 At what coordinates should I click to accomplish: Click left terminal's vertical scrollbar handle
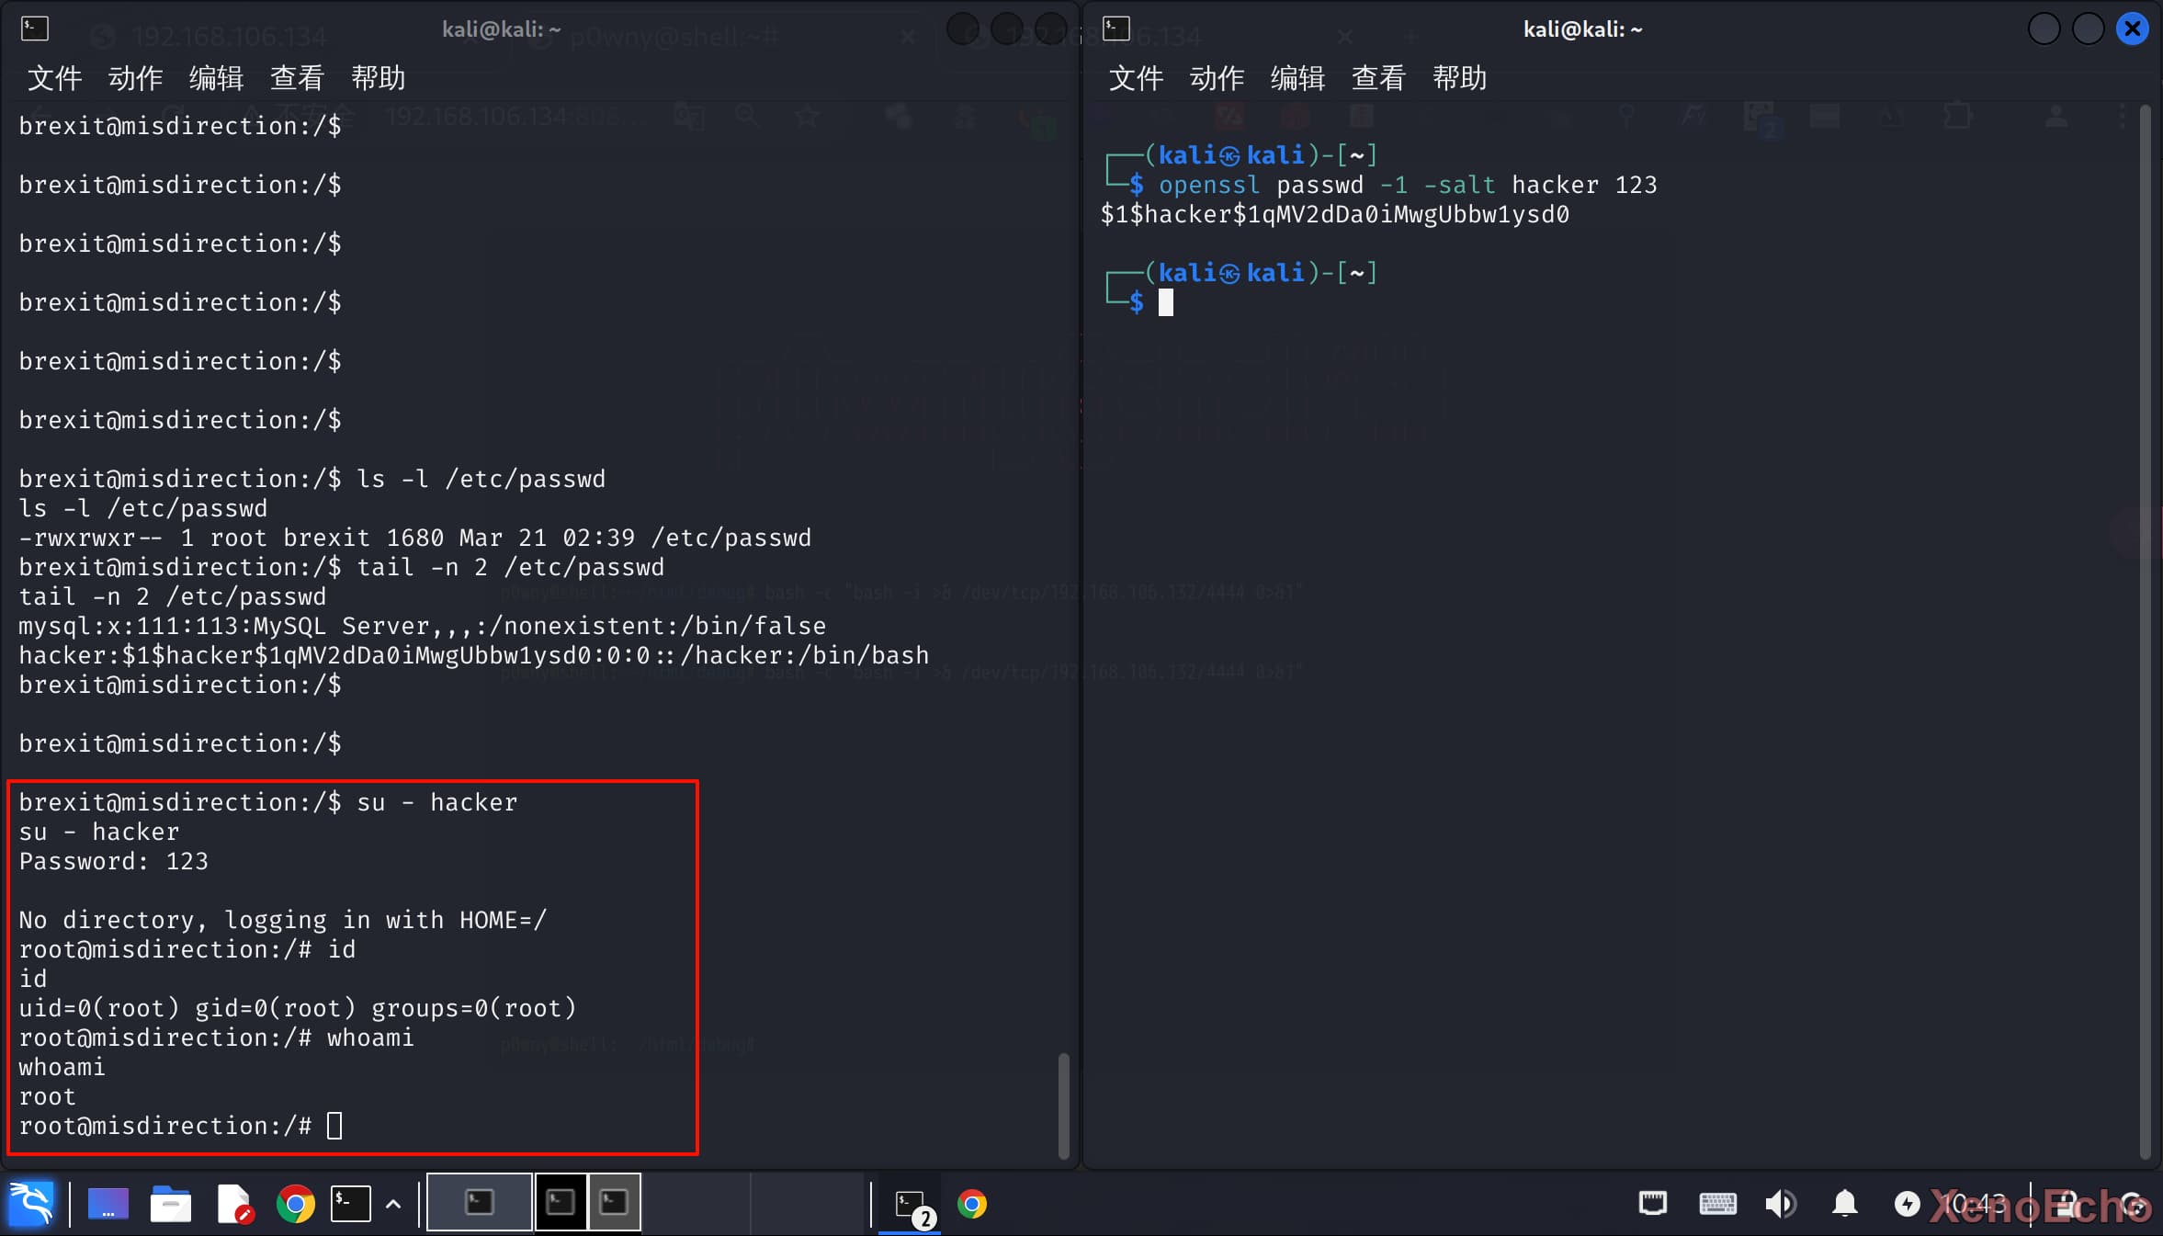tap(1063, 1106)
